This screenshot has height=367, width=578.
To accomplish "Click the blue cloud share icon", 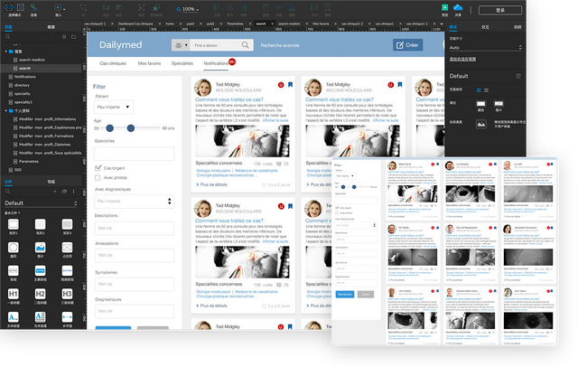I will (458, 7).
